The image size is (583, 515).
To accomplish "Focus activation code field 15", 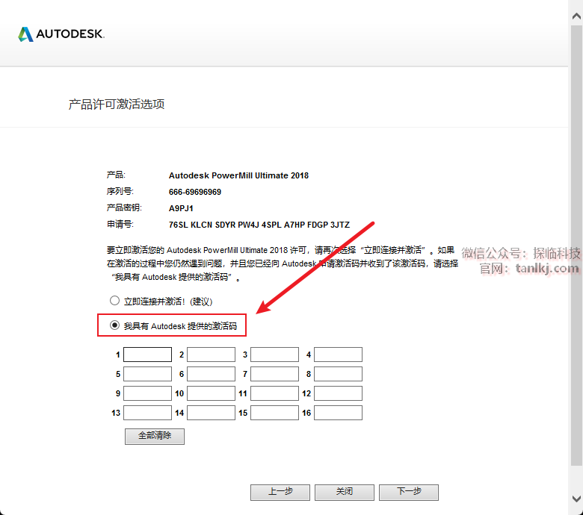I will pos(275,413).
